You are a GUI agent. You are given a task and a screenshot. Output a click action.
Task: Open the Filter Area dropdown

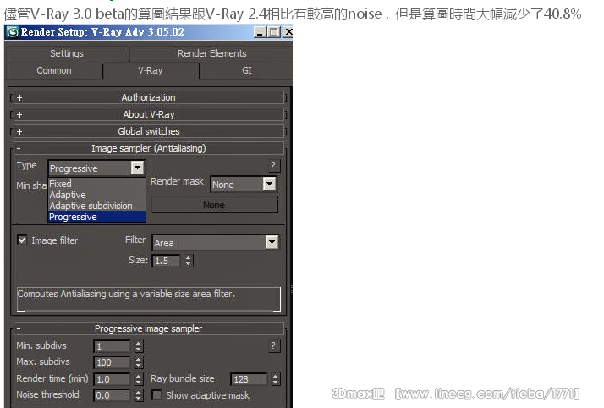point(216,243)
